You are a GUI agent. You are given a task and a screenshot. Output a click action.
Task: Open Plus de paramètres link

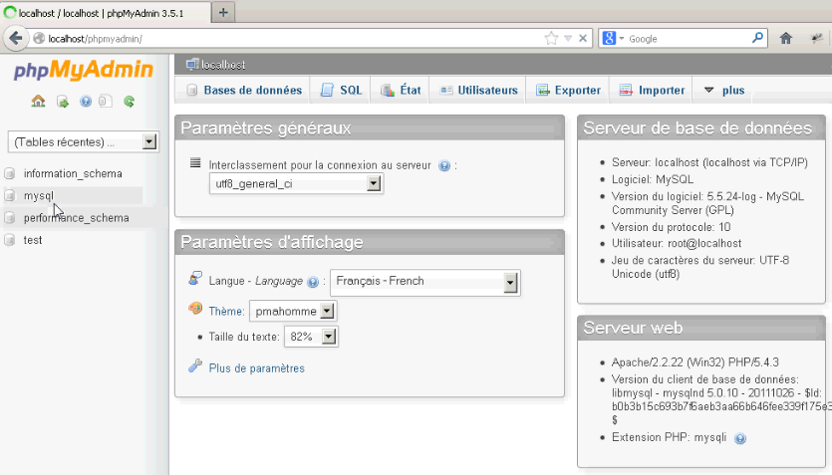click(x=256, y=368)
